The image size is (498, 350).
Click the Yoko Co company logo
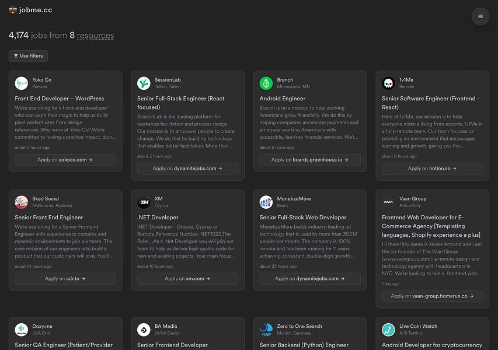[21, 83]
